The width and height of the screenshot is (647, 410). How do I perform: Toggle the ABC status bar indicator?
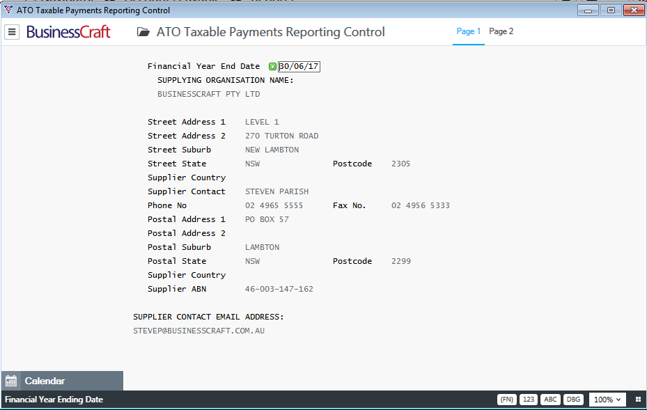tap(550, 400)
